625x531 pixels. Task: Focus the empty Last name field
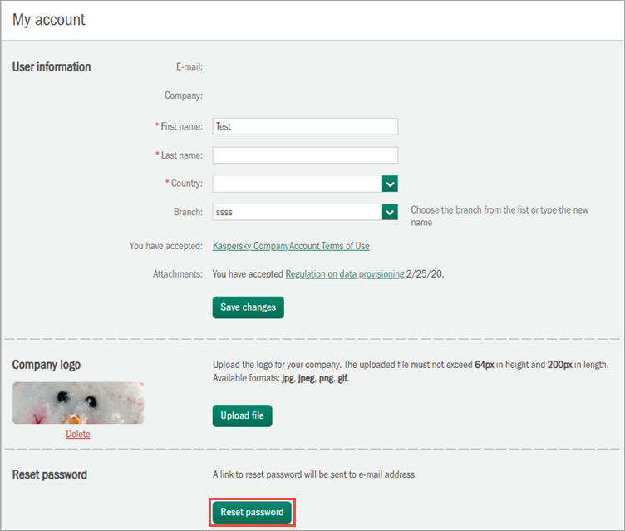(x=305, y=155)
